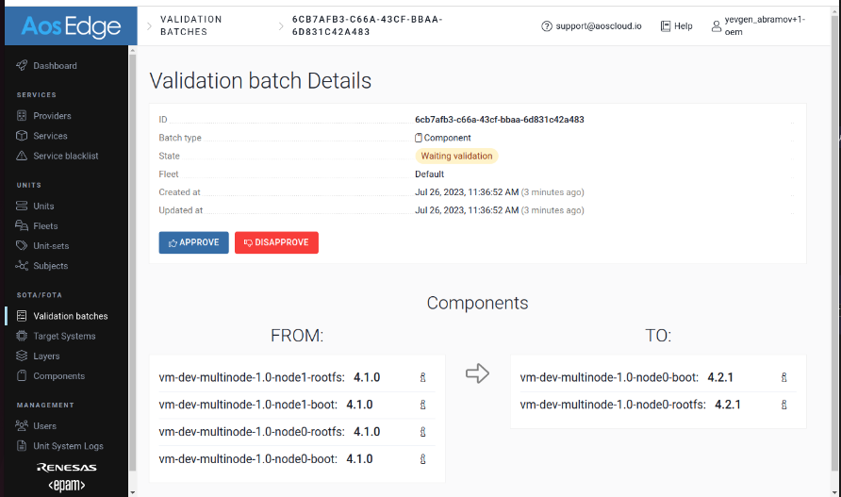Open the yevgen_abramov user account menu
Image resolution: width=841 pixels, height=497 pixels.
pos(757,26)
